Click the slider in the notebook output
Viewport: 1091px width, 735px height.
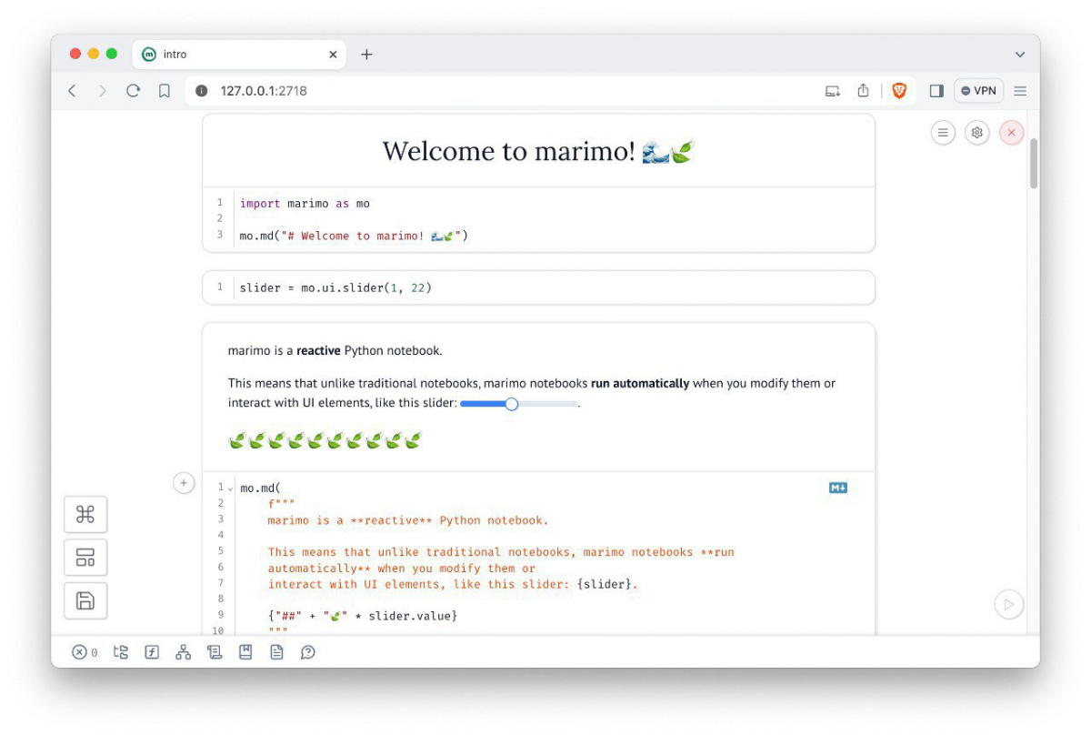click(x=511, y=403)
